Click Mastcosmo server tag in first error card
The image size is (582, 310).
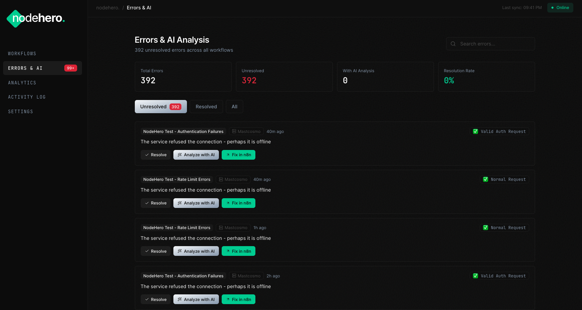[x=246, y=132]
